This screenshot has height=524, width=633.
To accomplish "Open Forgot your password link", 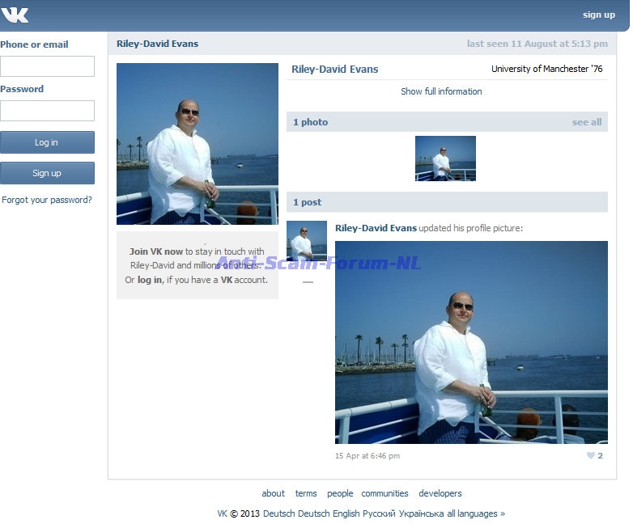I will [47, 200].
